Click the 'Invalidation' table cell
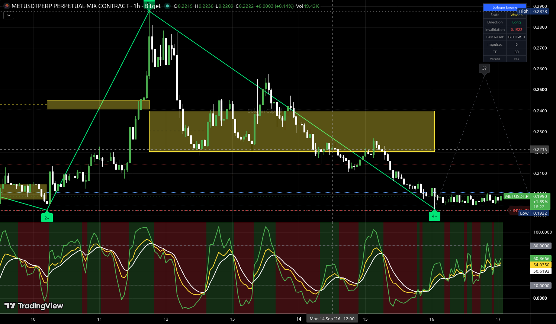This screenshot has height=324, width=556. 495,30
